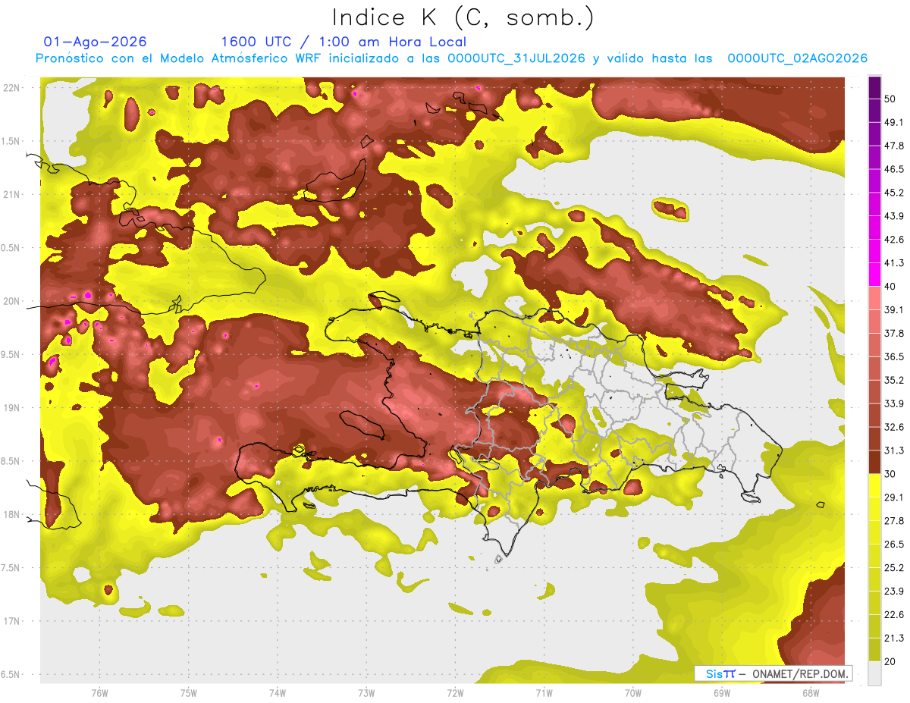
Task: Click the '50' colorbar value
Action: 891,99
